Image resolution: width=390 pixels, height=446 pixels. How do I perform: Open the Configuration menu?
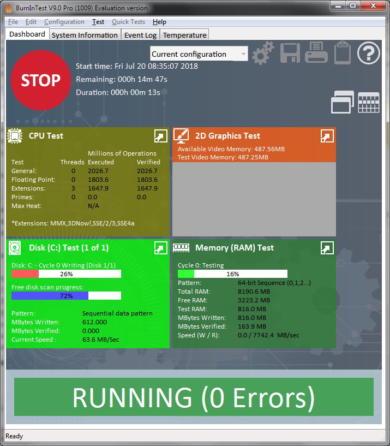64,22
